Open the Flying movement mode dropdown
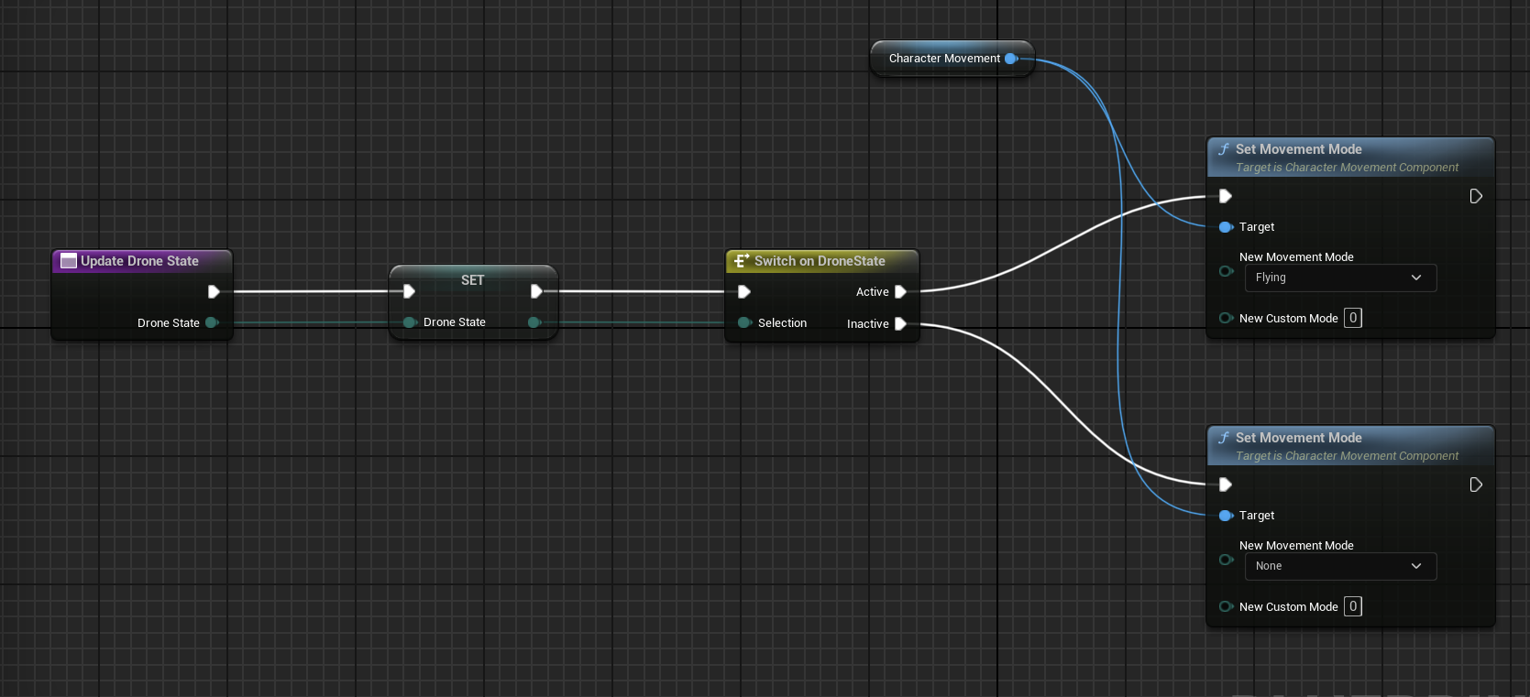 pos(1339,278)
